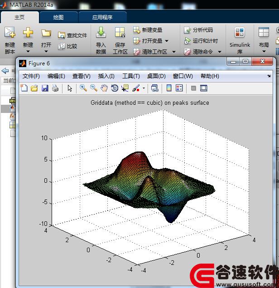Open the Window (窗口) menu in Figure 6

(x=183, y=76)
